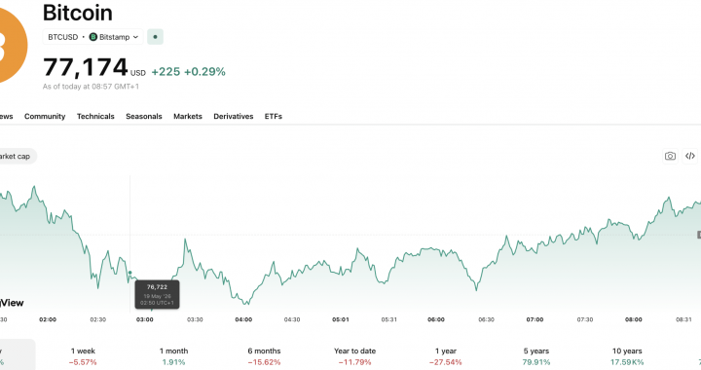Click the 06:00 time axis label
This screenshot has width=701, height=370.
pos(436,319)
